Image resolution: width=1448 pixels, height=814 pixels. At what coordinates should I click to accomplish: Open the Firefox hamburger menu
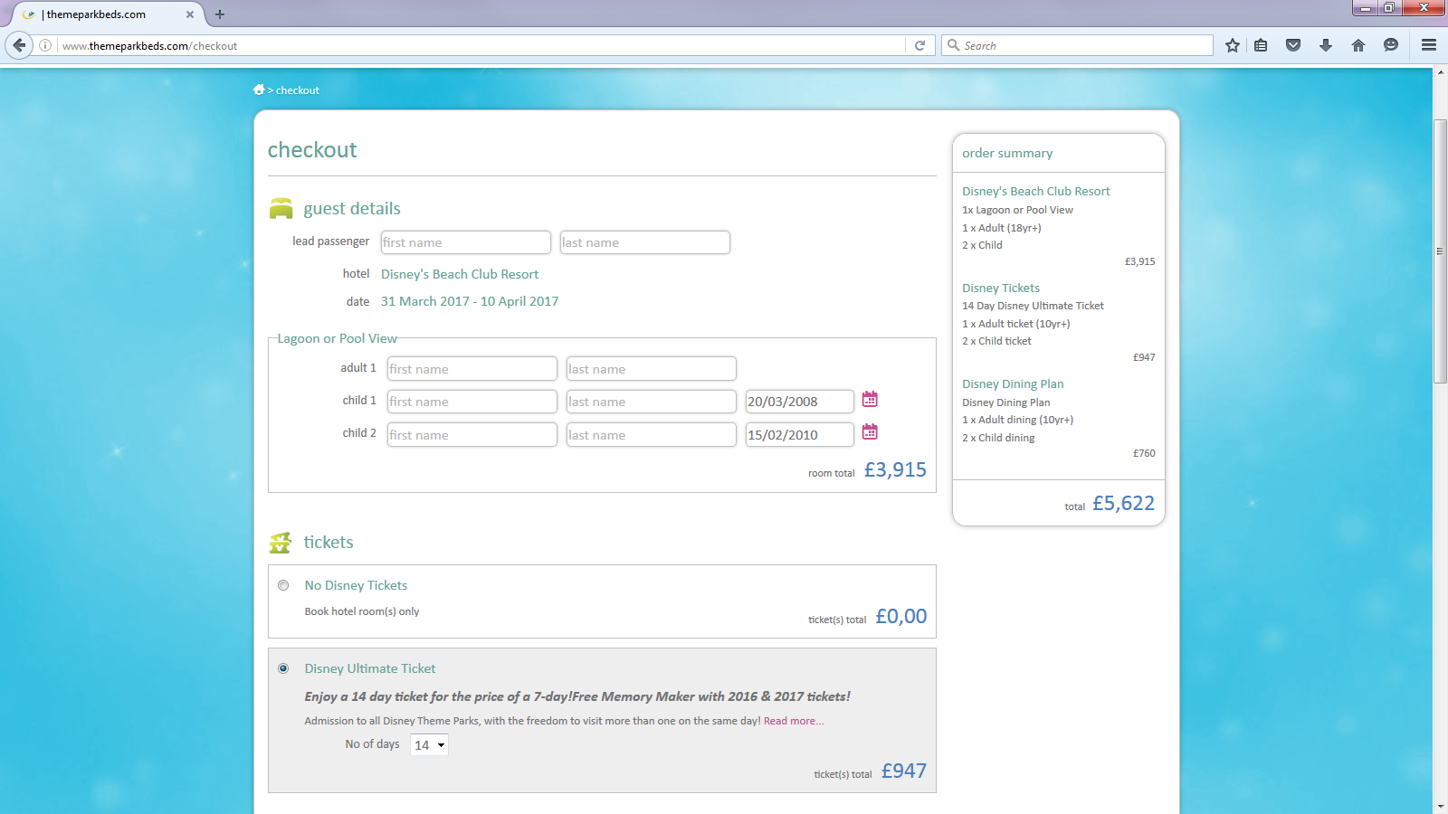(x=1429, y=45)
